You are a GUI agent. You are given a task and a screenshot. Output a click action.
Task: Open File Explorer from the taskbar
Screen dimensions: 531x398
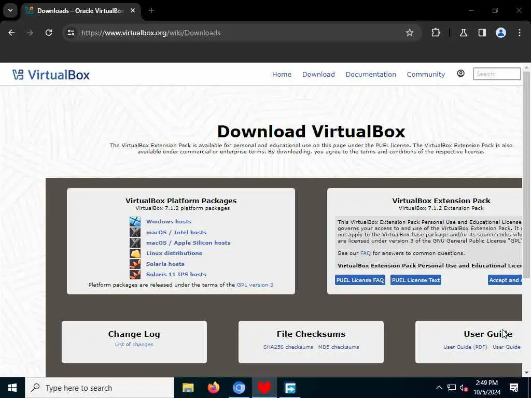point(188,388)
